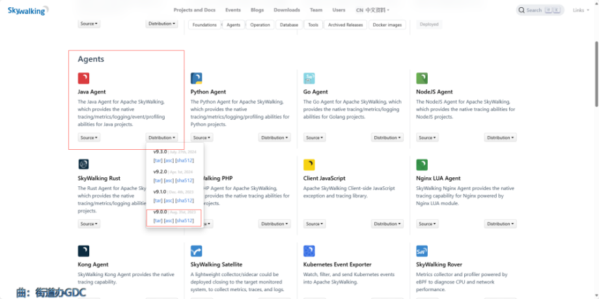This screenshot has width=599, height=299.
Task: Open the Users page
Action: [x=339, y=10]
